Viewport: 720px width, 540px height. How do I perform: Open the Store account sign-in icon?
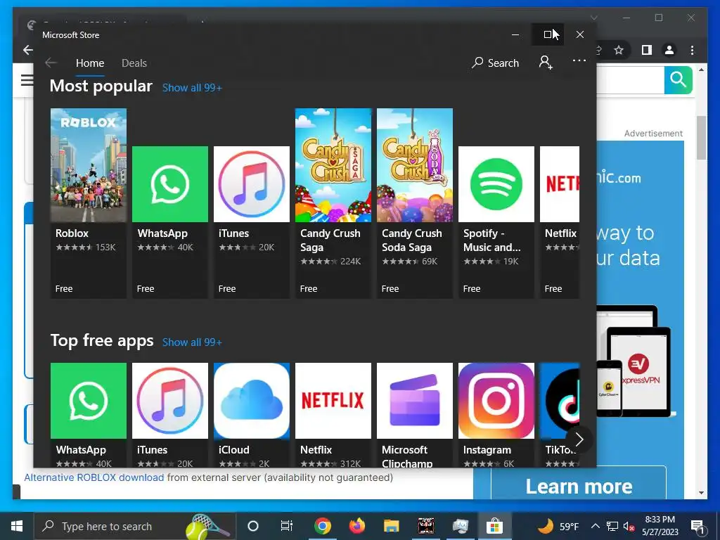pos(546,62)
